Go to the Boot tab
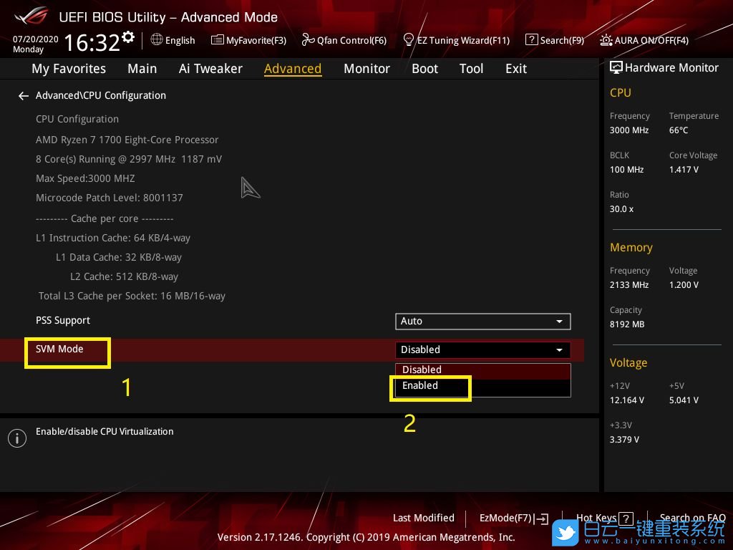This screenshot has height=550, width=733. pyautogui.click(x=424, y=69)
